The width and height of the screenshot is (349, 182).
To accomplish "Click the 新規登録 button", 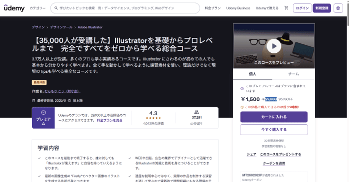I will (x=322, y=8).
